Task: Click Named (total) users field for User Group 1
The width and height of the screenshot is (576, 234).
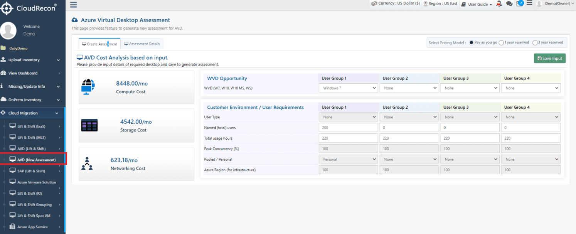Action: [x=349, y=128]
